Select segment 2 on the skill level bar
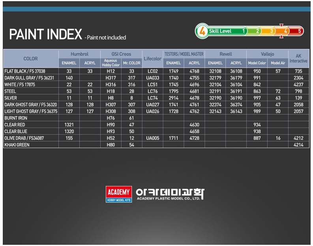 click(x=257, y=31)
